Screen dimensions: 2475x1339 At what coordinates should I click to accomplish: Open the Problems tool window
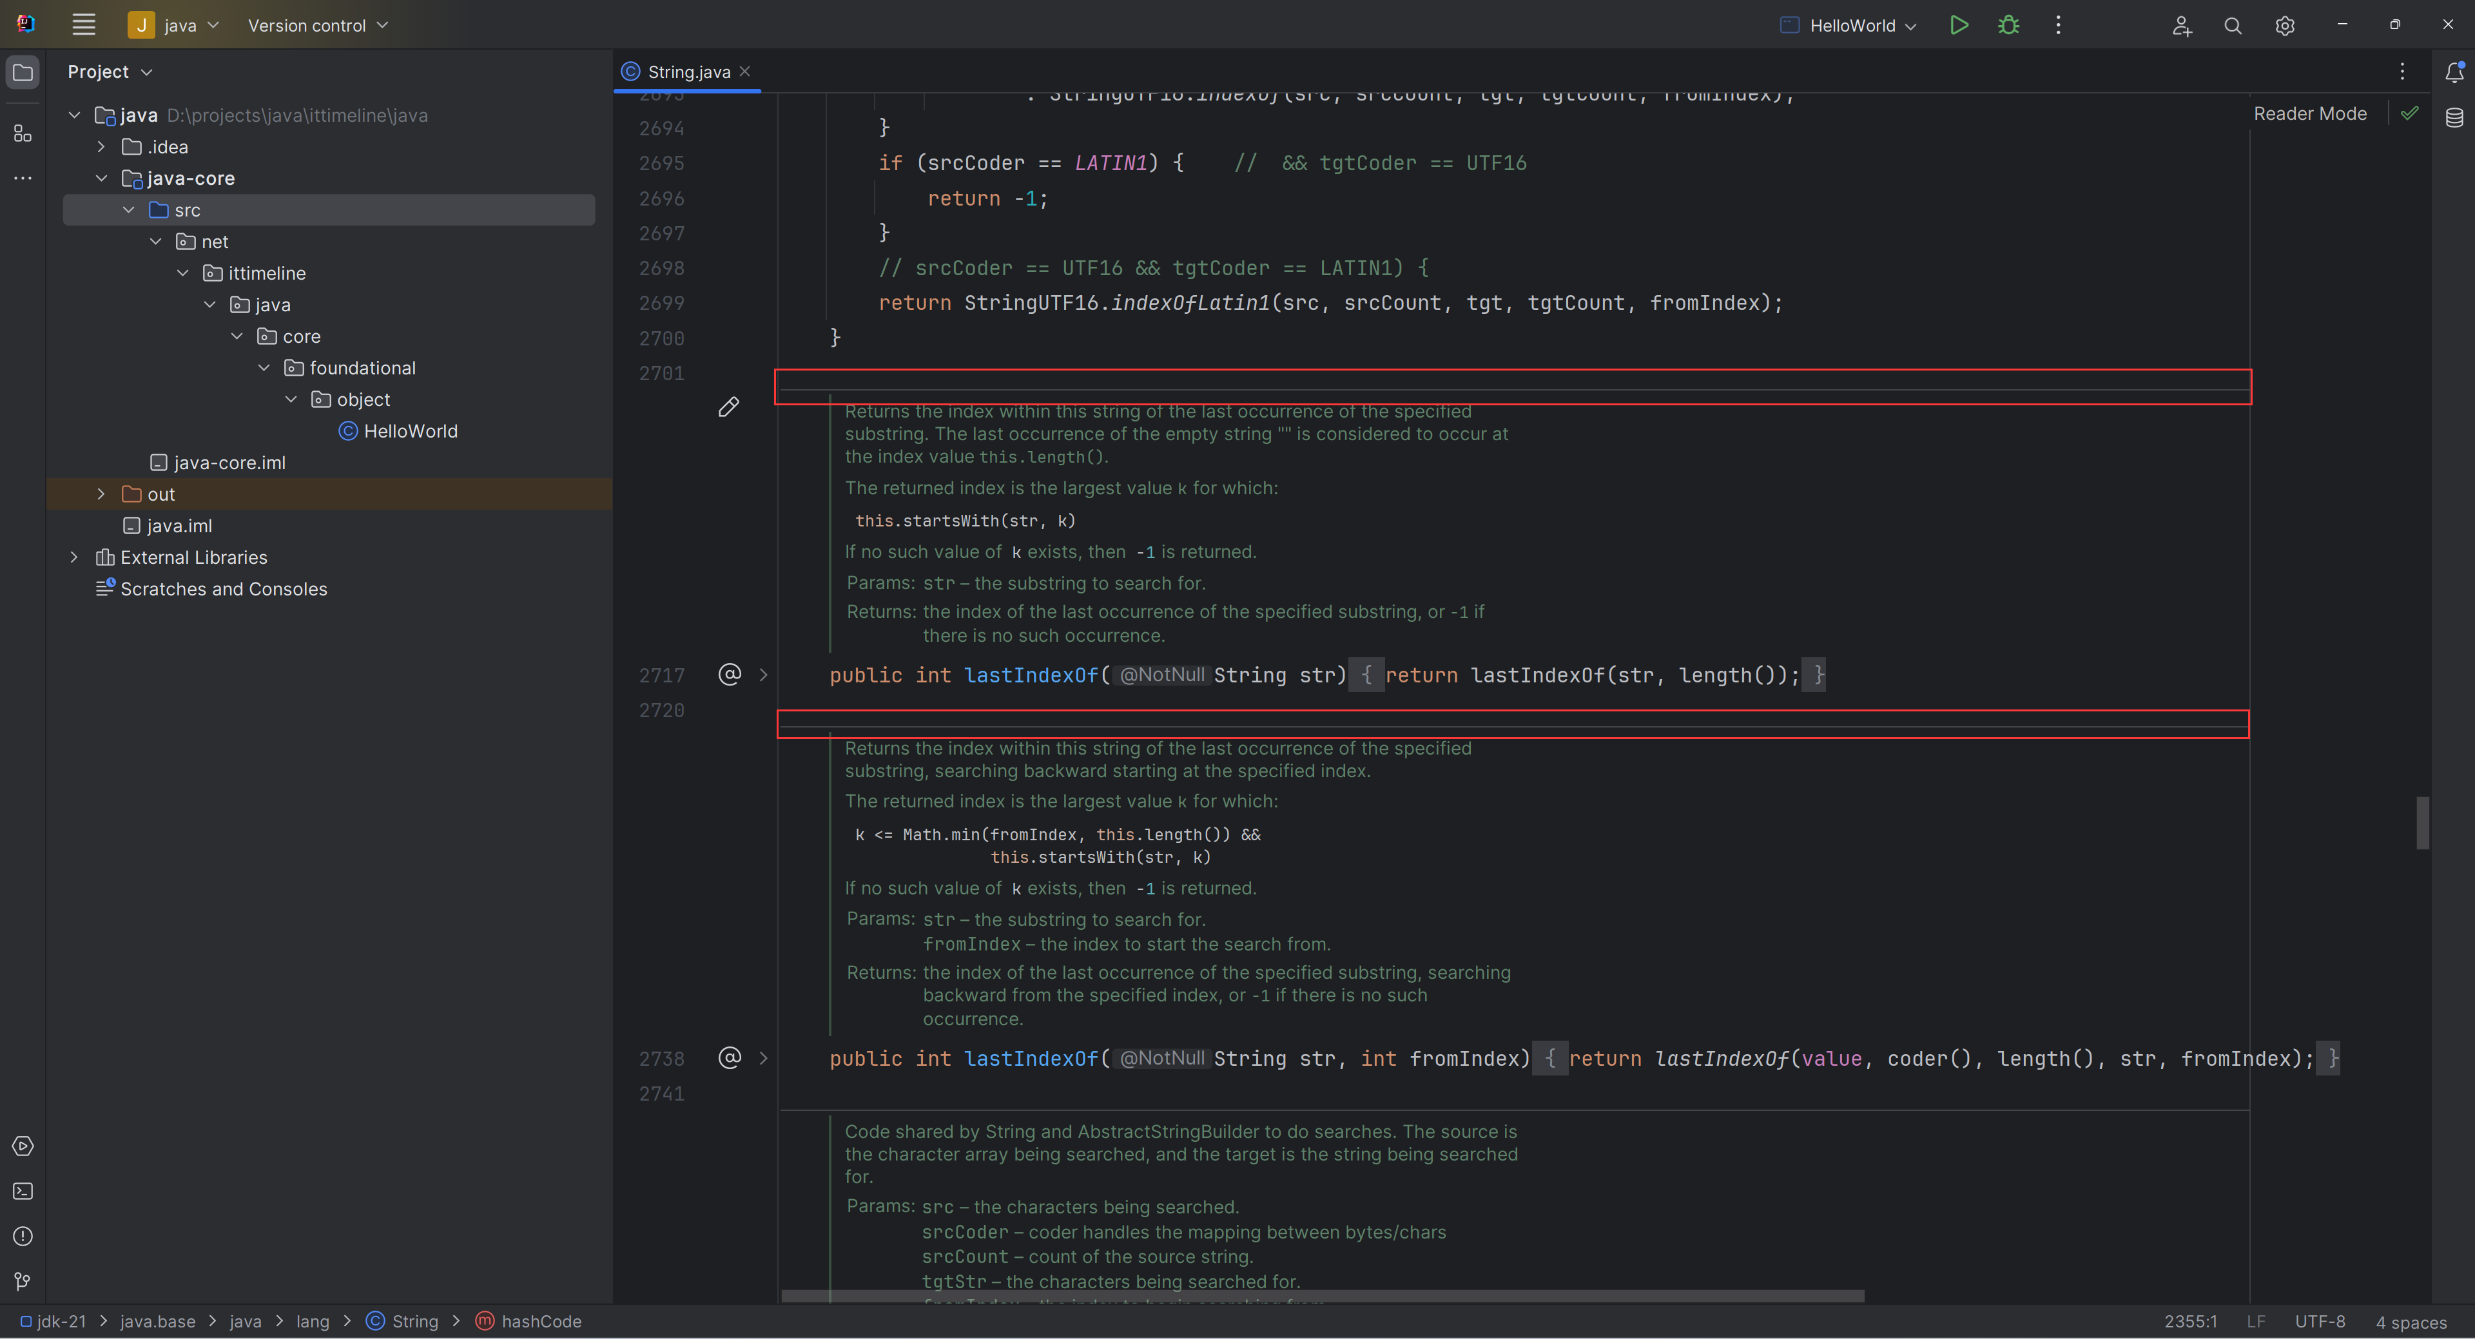23,1236
